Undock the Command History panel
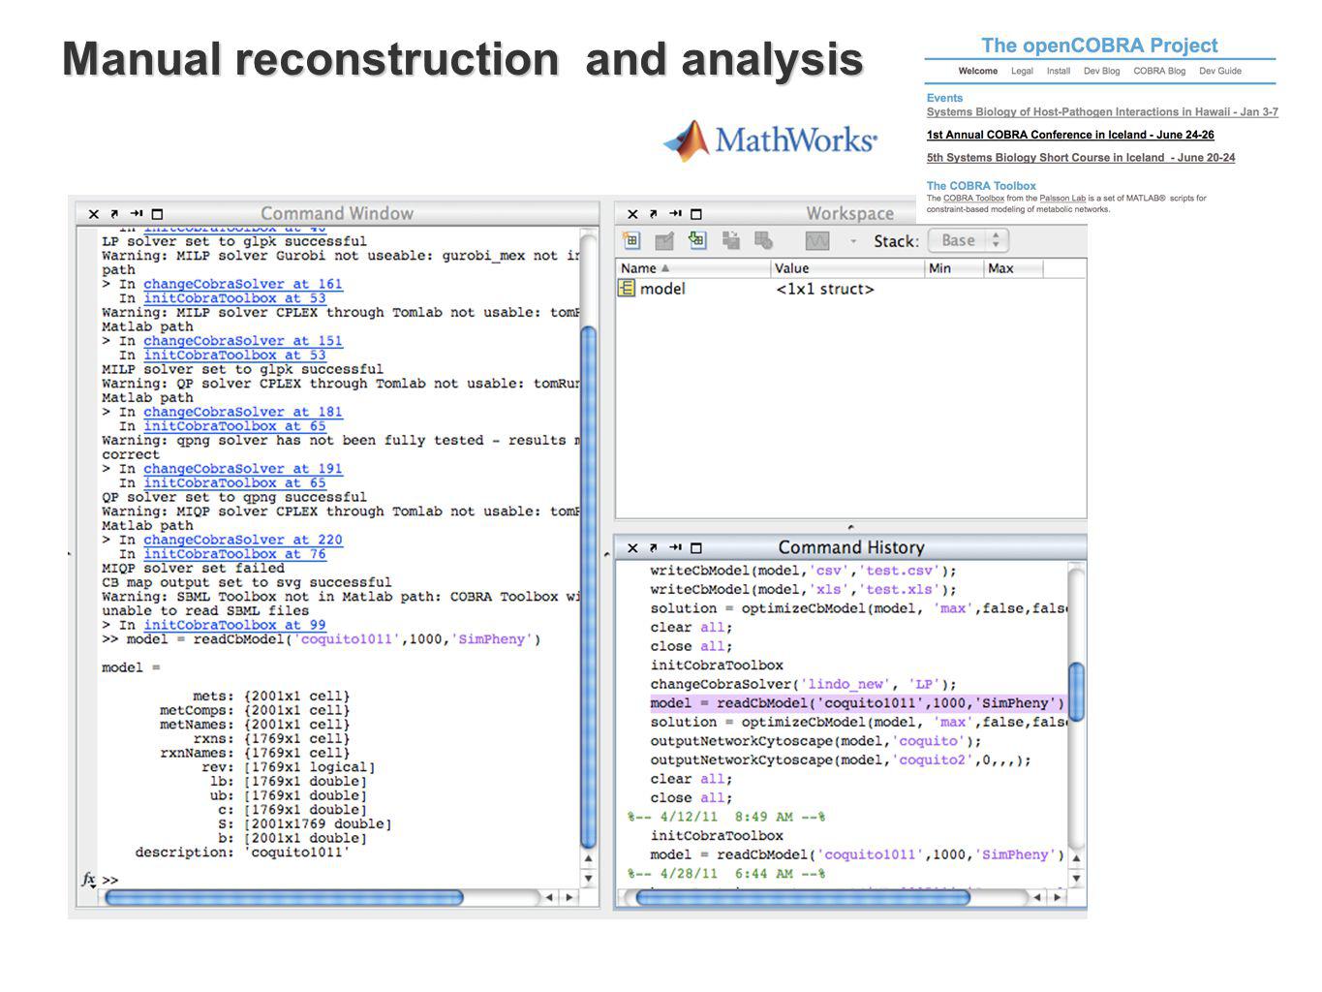The width and height of the screenshot is (1322, 992). click(x=653, y=548)
